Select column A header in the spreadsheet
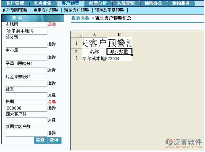 click(x=94, y=34)
